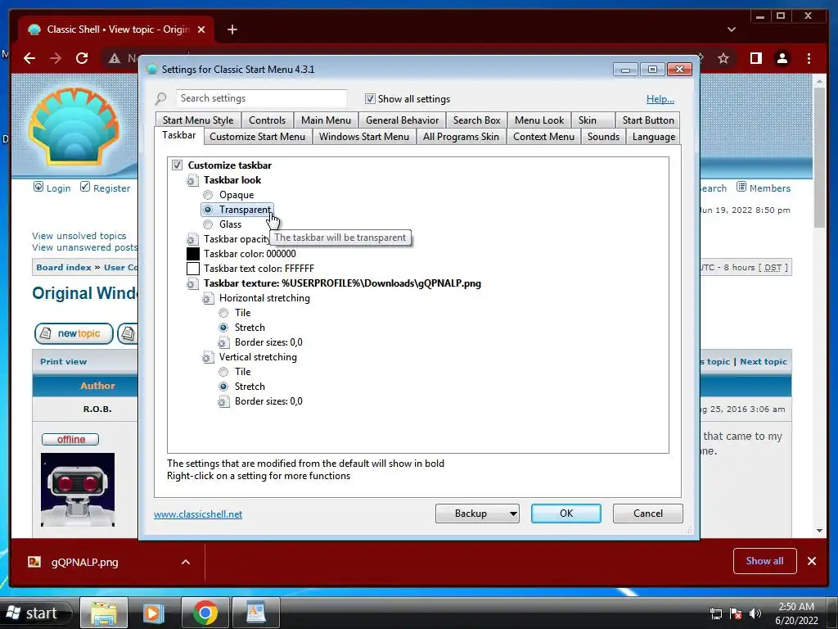Open the Backup dropdown button

pos(477,514)
